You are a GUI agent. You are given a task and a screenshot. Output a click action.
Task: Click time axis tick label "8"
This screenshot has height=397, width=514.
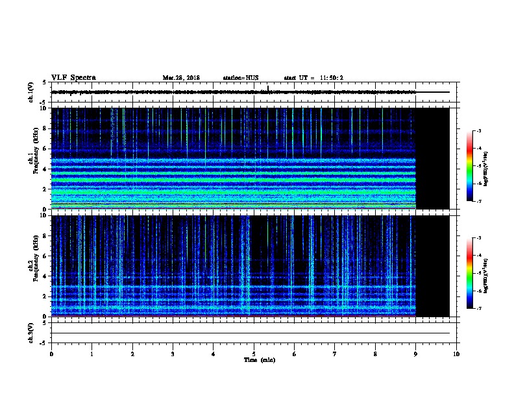point(375,354)
